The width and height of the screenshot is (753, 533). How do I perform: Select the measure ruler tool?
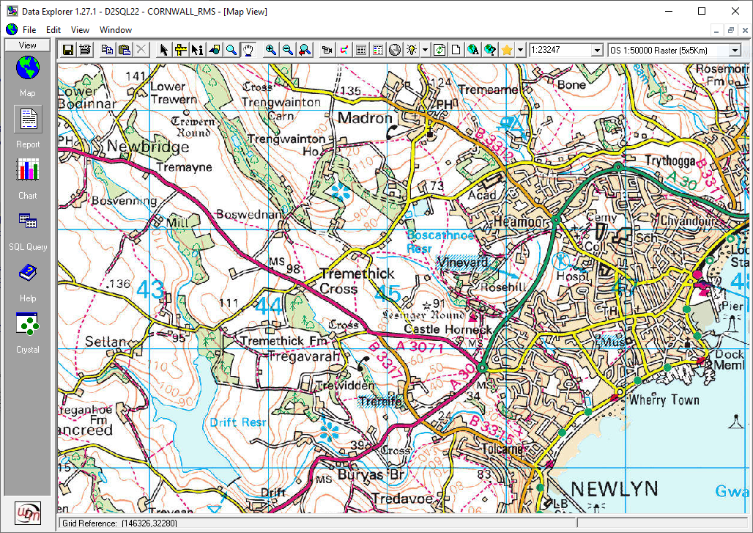179,50
